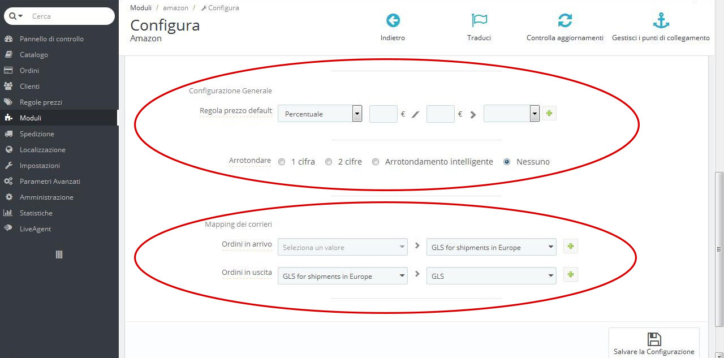Click the Arrotondare label
The height and width of the screenshot is (358, 724).
tap(250, 161)
